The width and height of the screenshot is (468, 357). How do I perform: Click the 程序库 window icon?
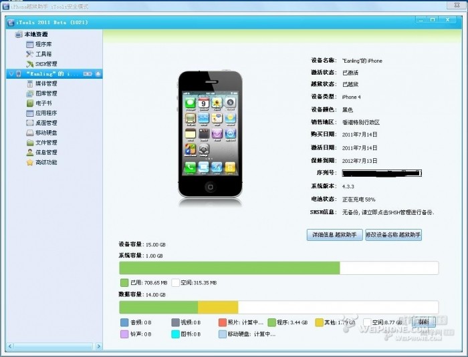point(30,45)
